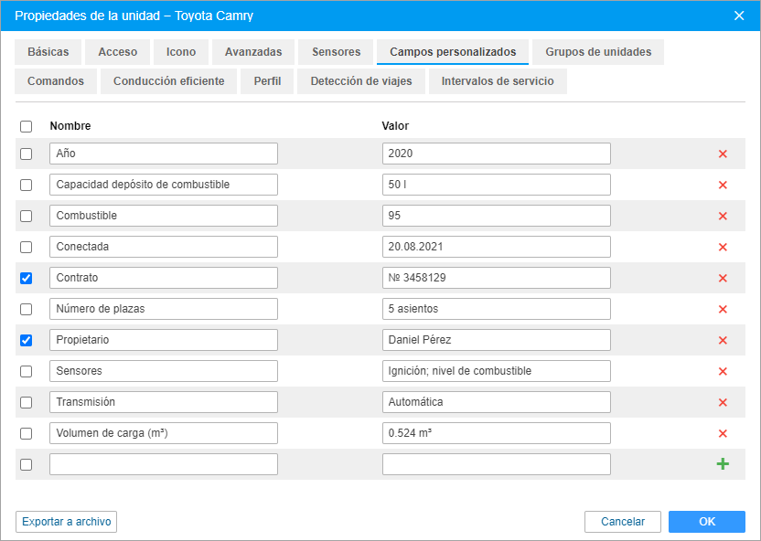
Task: Open the Intervalos de servicio tab
Action: [x=498, y=81]
